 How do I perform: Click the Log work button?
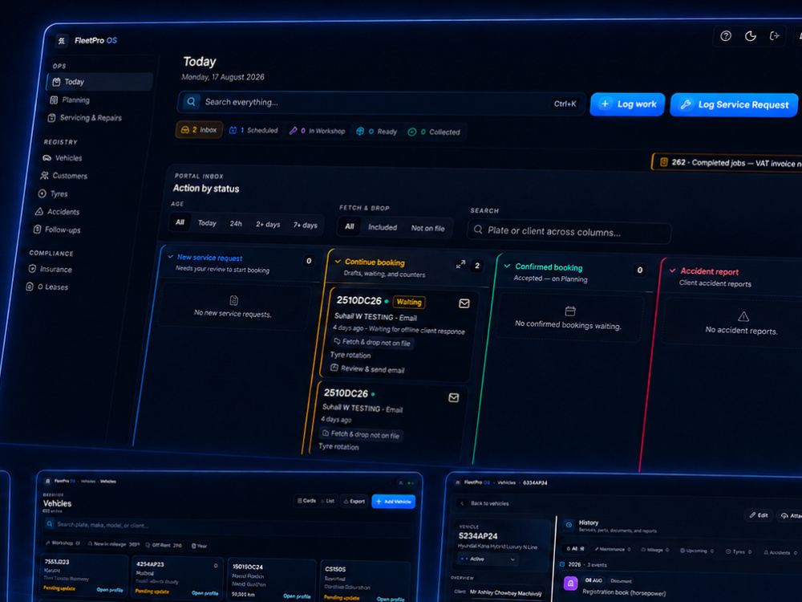[x=628, y=104]
